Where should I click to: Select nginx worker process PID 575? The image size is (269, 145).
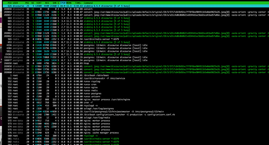136,130
